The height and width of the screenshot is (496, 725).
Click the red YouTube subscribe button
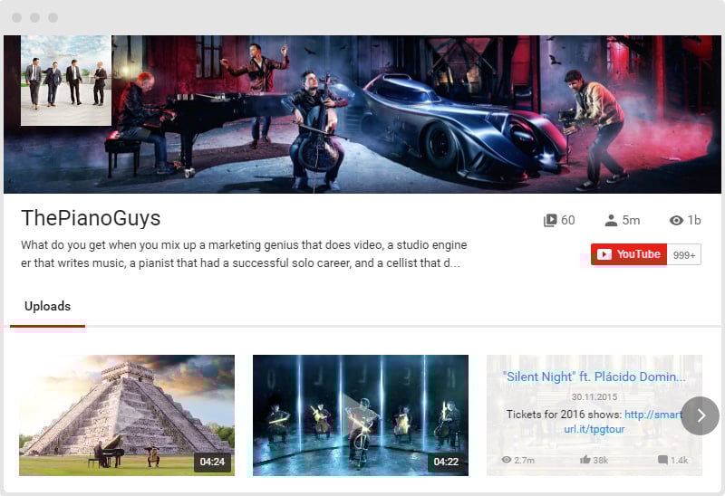pyautogui.click(x=628, y=254)
